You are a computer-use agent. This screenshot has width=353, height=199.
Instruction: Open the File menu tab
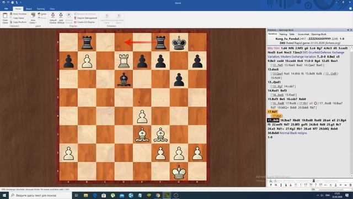tap(6, 9)
